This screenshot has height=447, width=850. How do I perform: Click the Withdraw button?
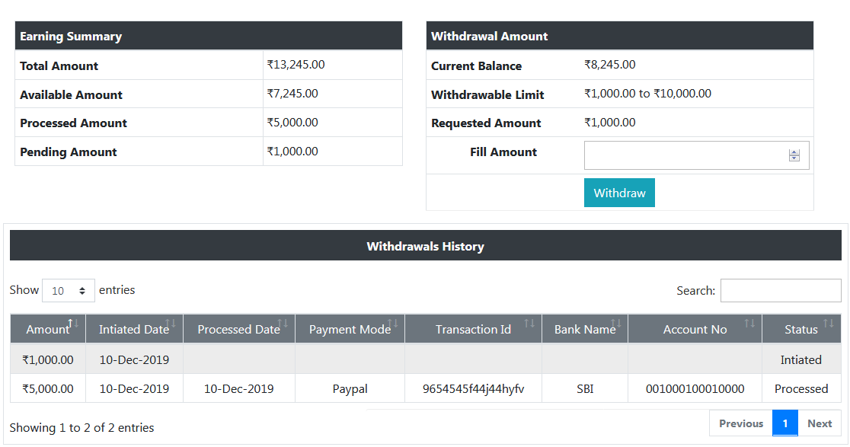pyautogui.click(x=619, y=193)
